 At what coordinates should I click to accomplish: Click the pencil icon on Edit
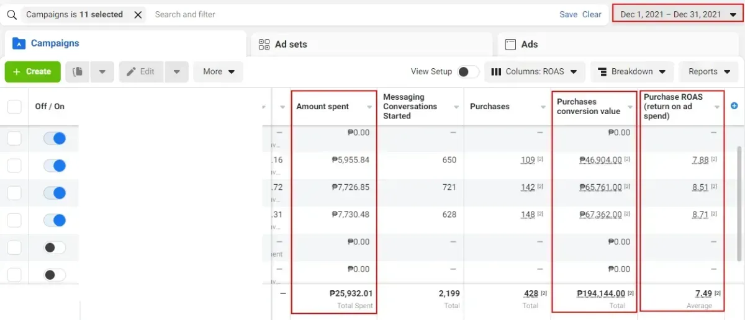pos(131,72)
